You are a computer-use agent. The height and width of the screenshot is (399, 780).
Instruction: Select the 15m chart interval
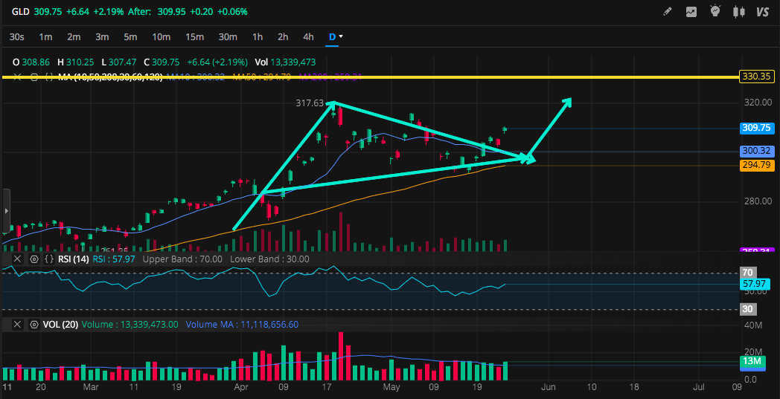194,36
